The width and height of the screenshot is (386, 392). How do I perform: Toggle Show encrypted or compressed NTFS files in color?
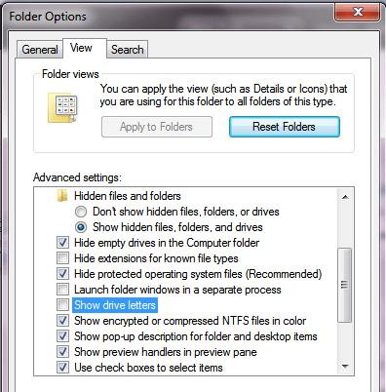tap(62, 321)
